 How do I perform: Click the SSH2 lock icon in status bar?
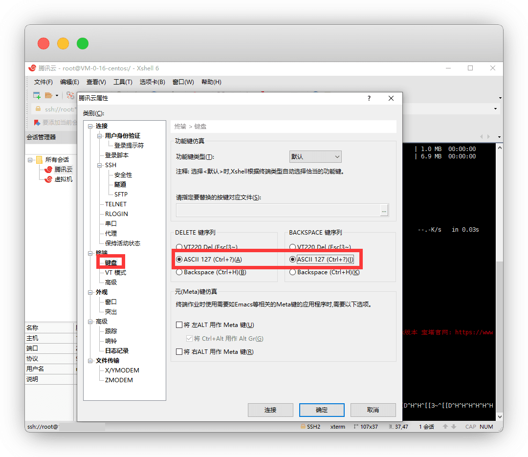[x=303, y=427]
